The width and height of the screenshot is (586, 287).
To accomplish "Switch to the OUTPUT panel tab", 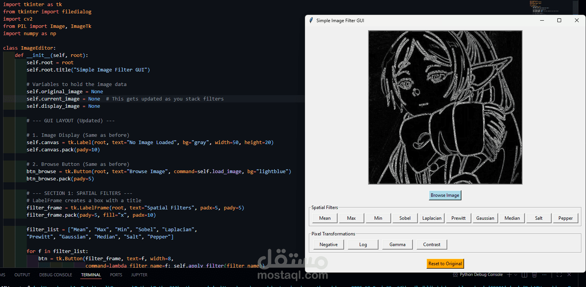I will click(x=22, y=275).
